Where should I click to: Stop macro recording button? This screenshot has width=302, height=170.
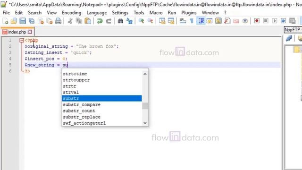tap(266, 21)
